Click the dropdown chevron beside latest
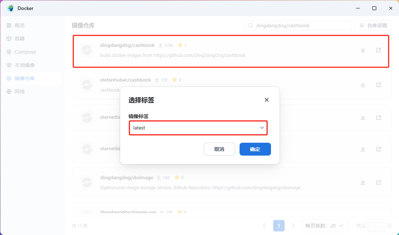This screenshot has height=235, width=399. [262, 128]
